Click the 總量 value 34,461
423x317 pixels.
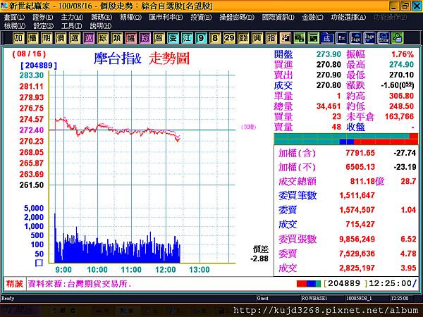[329, 106]
